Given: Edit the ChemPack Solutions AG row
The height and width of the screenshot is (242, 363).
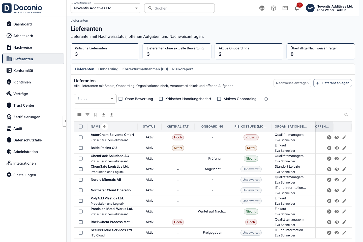Looking at the screenshot, I should 344,159.
